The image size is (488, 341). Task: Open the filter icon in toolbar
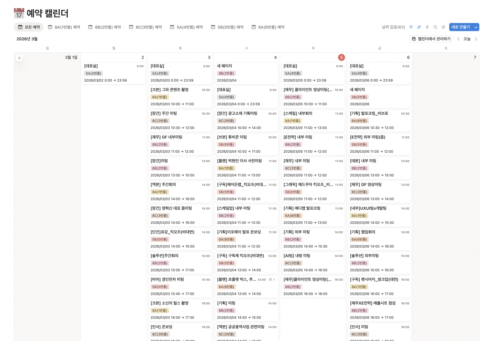click(x=411, y=27)
